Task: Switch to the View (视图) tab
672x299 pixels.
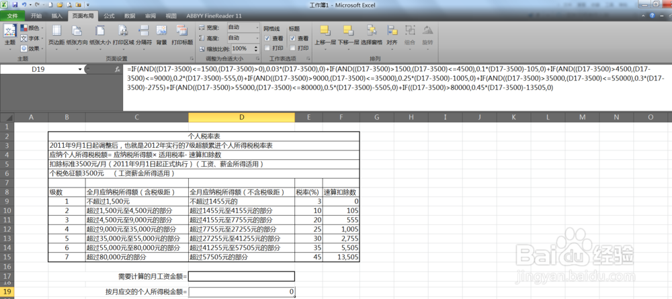Action: (x=171, y=16)
